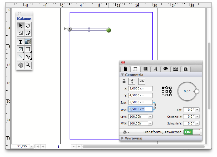This screenshot has height=157, width=217.
Task: Click the Y field showing 4,5000 cm
Action: point(140,95)
